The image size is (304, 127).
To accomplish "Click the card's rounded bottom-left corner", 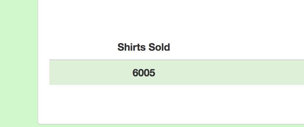I will (39, 122).
